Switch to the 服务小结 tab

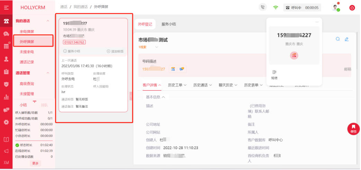click(x=169, y=24)
